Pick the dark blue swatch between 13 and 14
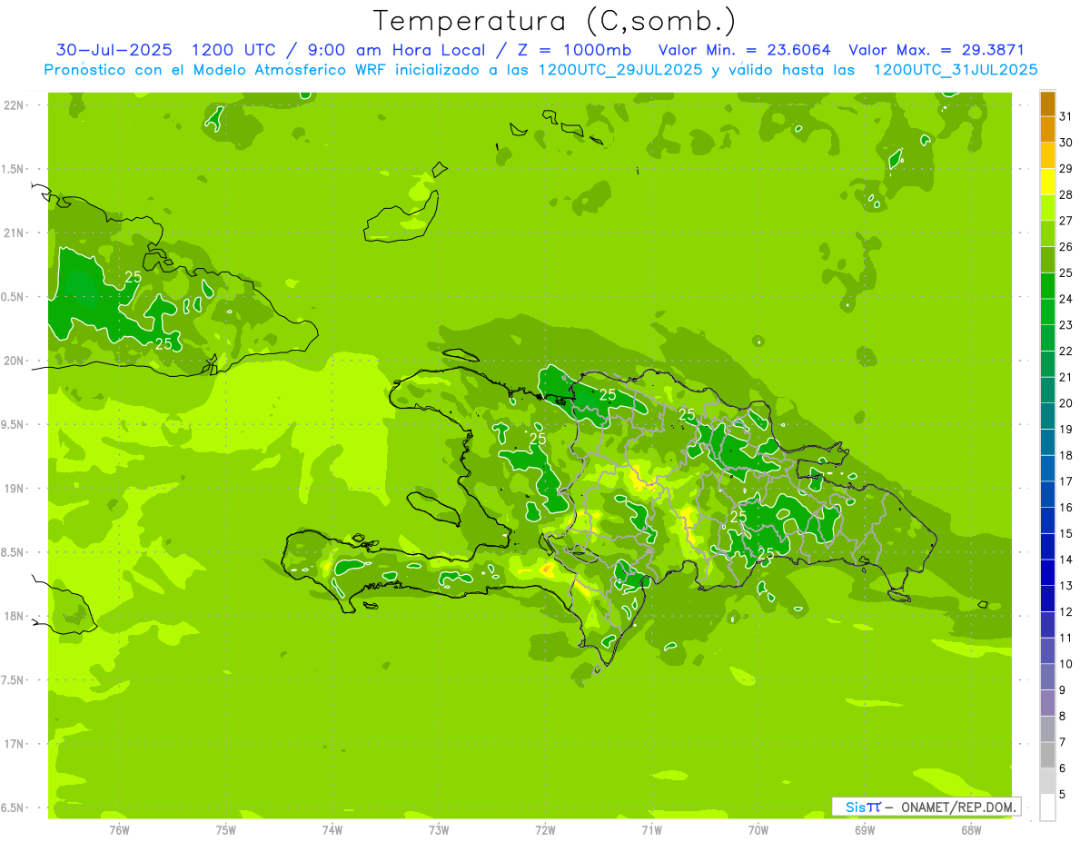This screenshot has width=1090, height=842. 1047,573
